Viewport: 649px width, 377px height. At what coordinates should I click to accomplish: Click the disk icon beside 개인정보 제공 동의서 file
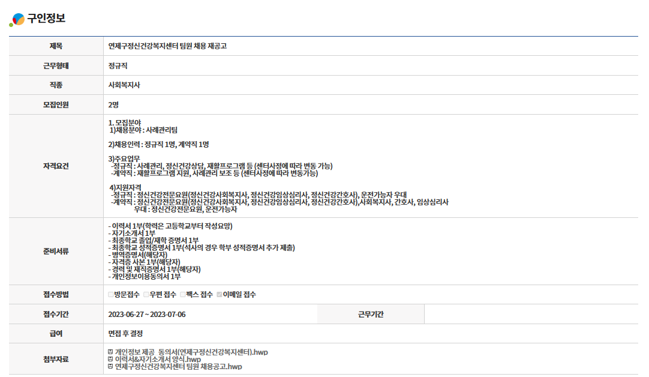[110, 352]
